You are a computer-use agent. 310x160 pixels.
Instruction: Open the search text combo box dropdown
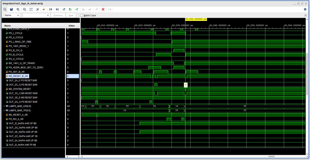pos(48,15)
